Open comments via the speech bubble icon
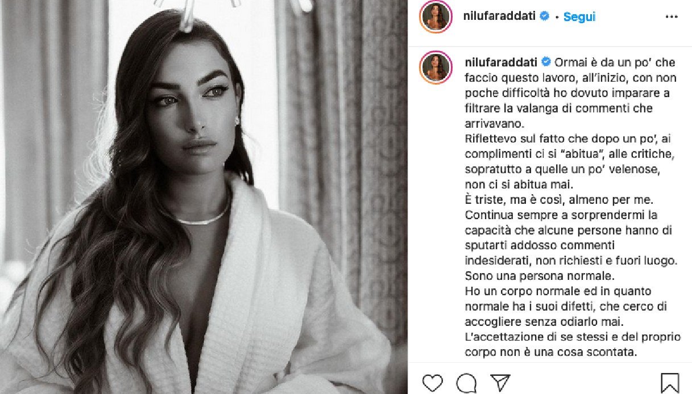 [466, 383]
